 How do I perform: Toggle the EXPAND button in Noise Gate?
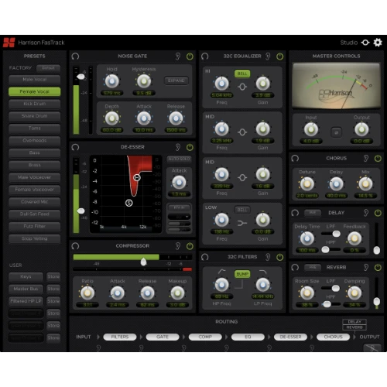[176, 80]
